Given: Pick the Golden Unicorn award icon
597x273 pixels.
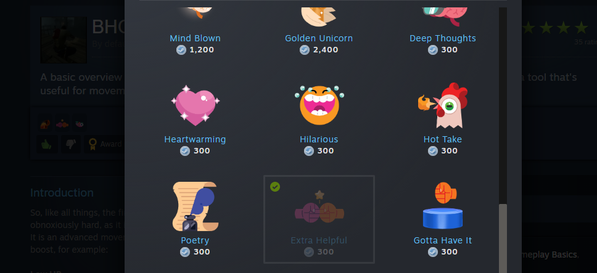Looking at the screenshot, I should pyautogui.click(x=319, y=17).
